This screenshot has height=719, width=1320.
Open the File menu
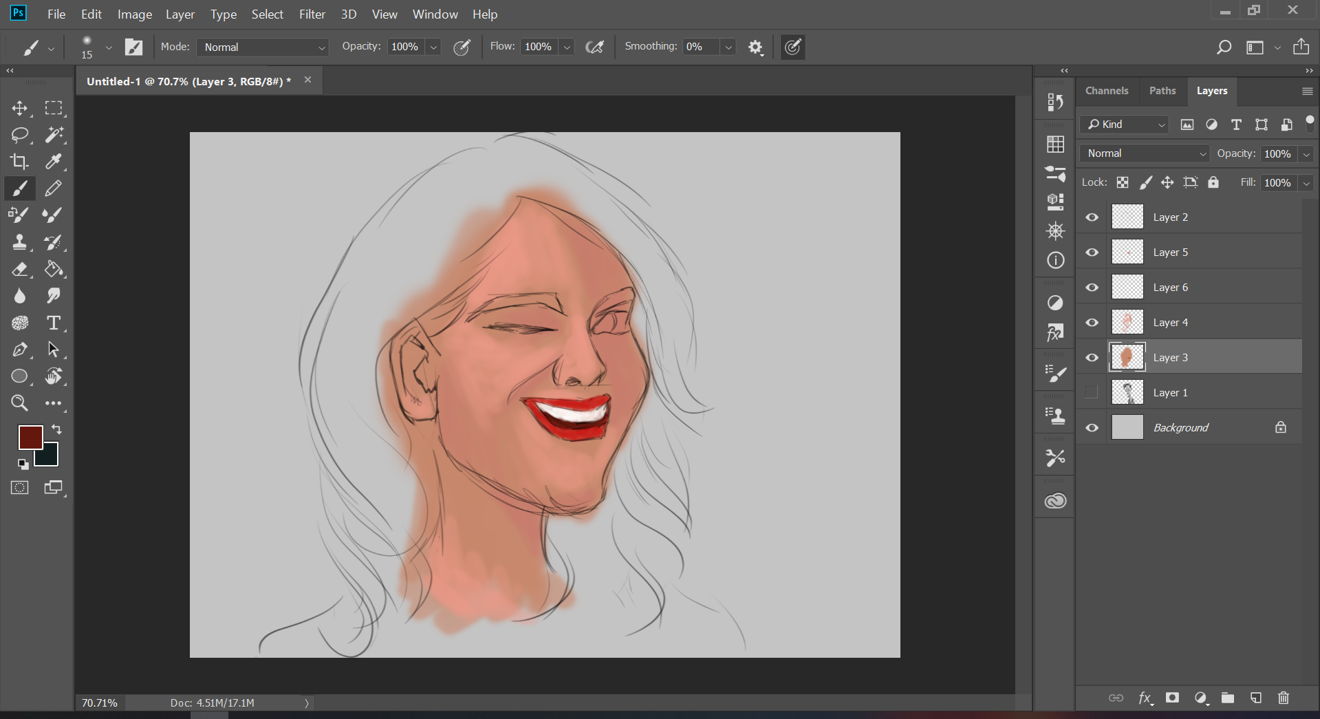56,14
